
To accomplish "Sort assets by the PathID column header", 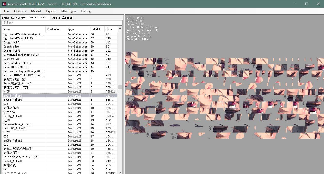I will [x=97, y=29].
